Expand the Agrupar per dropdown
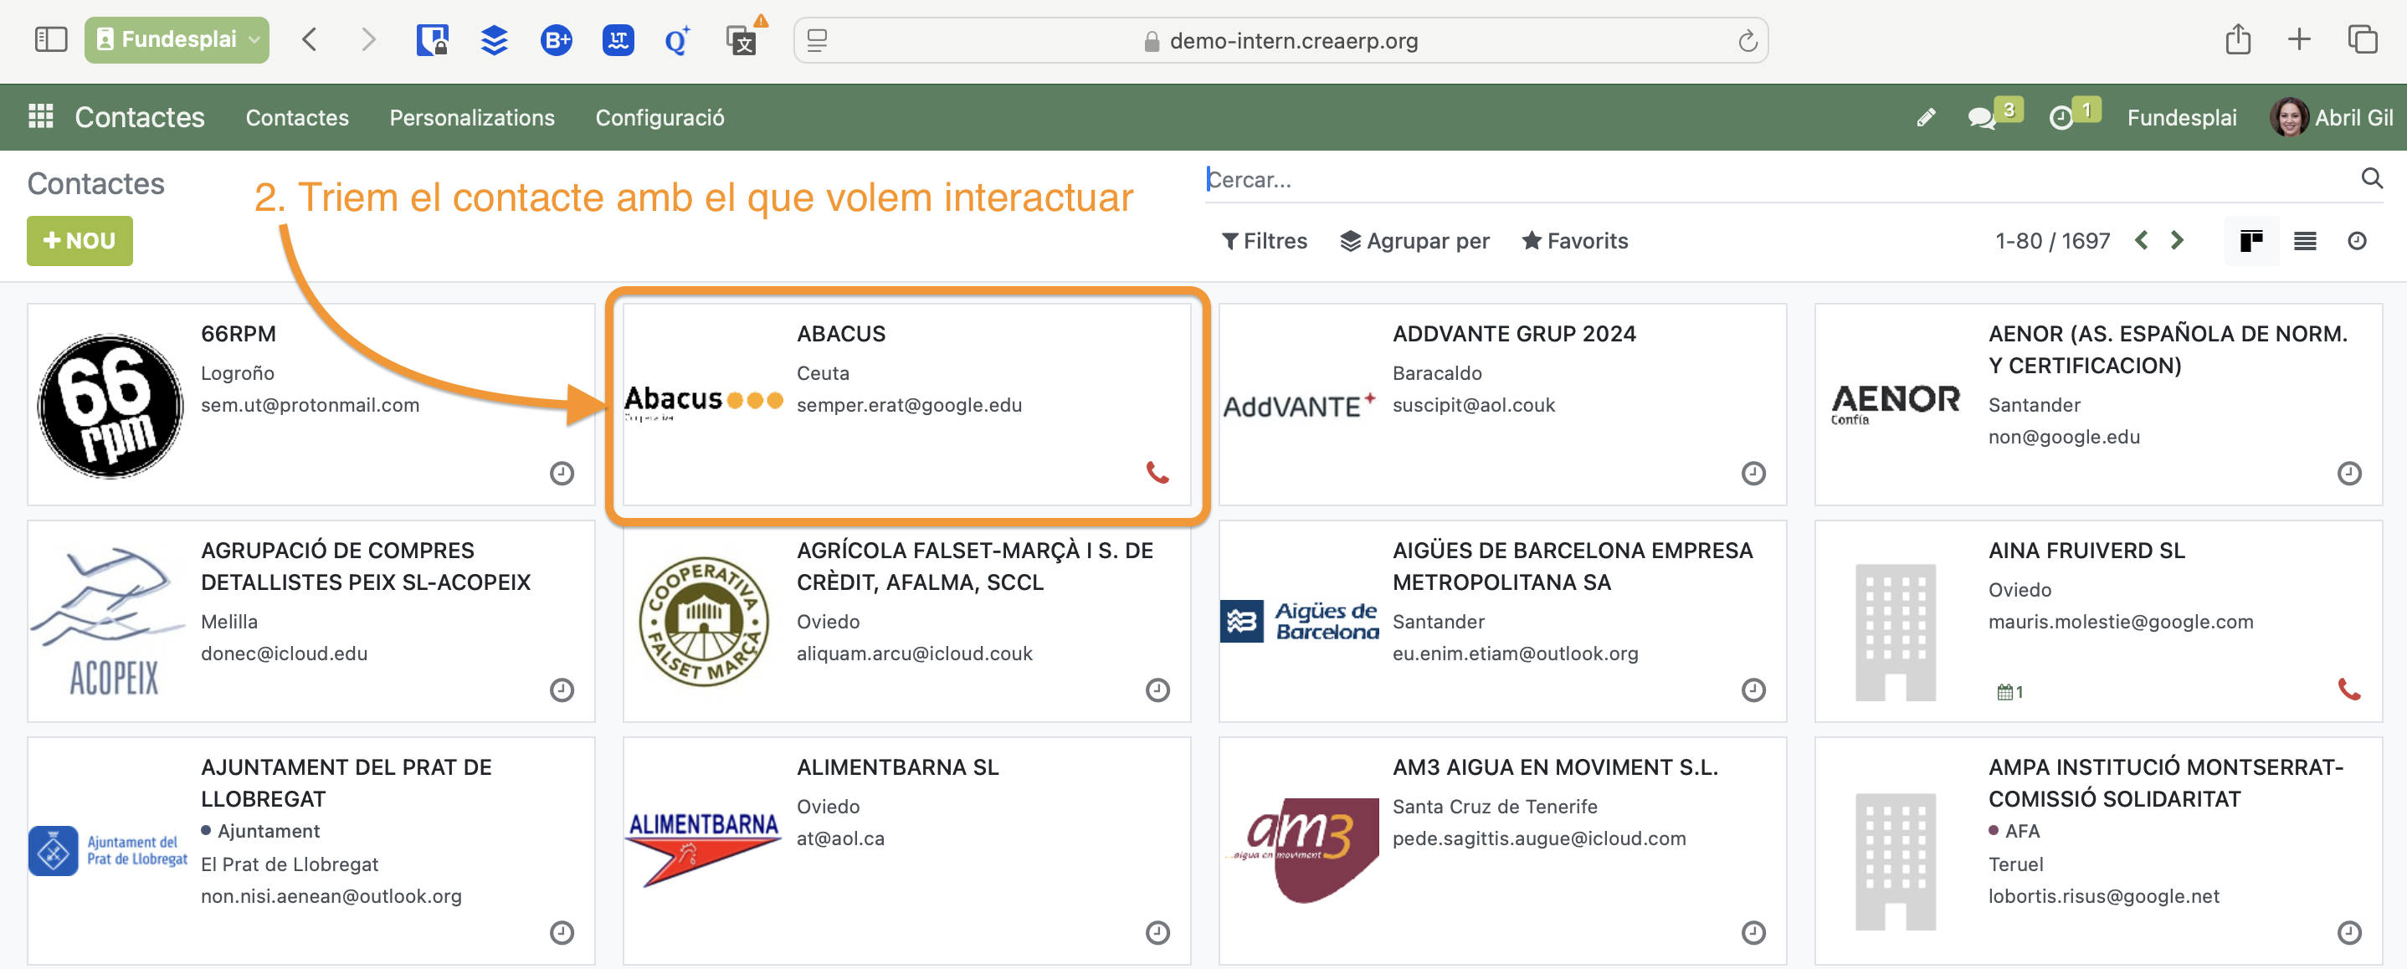This screenshot has width=2407, height=969. pos(1414,241)
